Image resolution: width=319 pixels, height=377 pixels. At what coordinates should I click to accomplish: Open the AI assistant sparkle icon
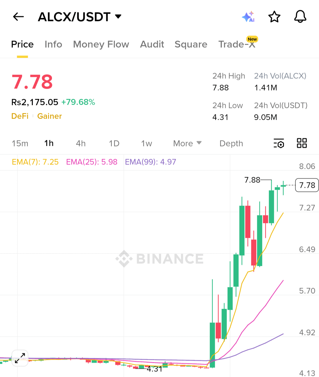tap(248, 17)
